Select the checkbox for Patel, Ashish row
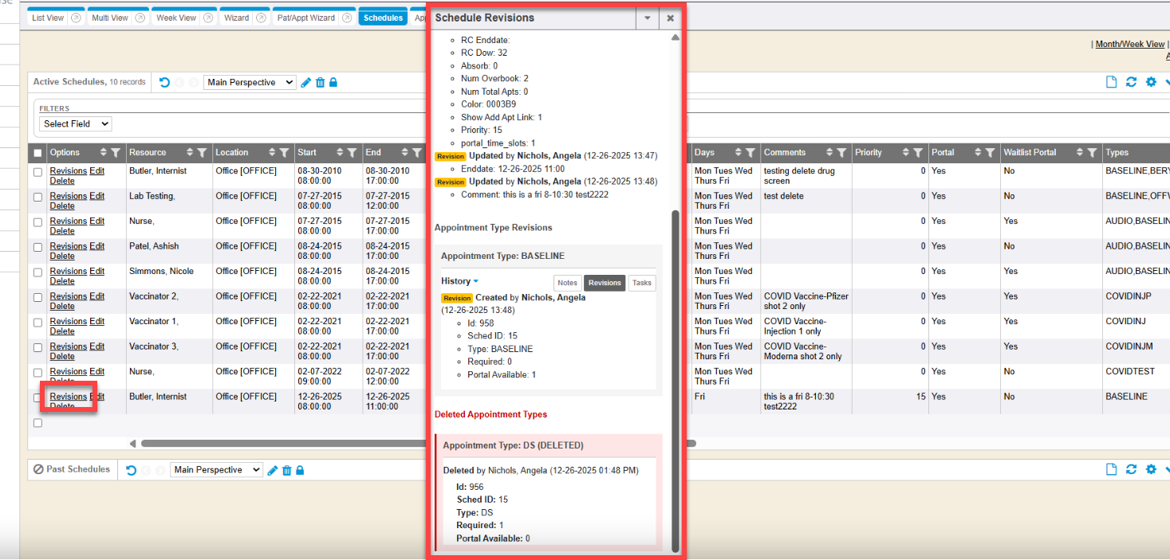 (x=37, y=247)
